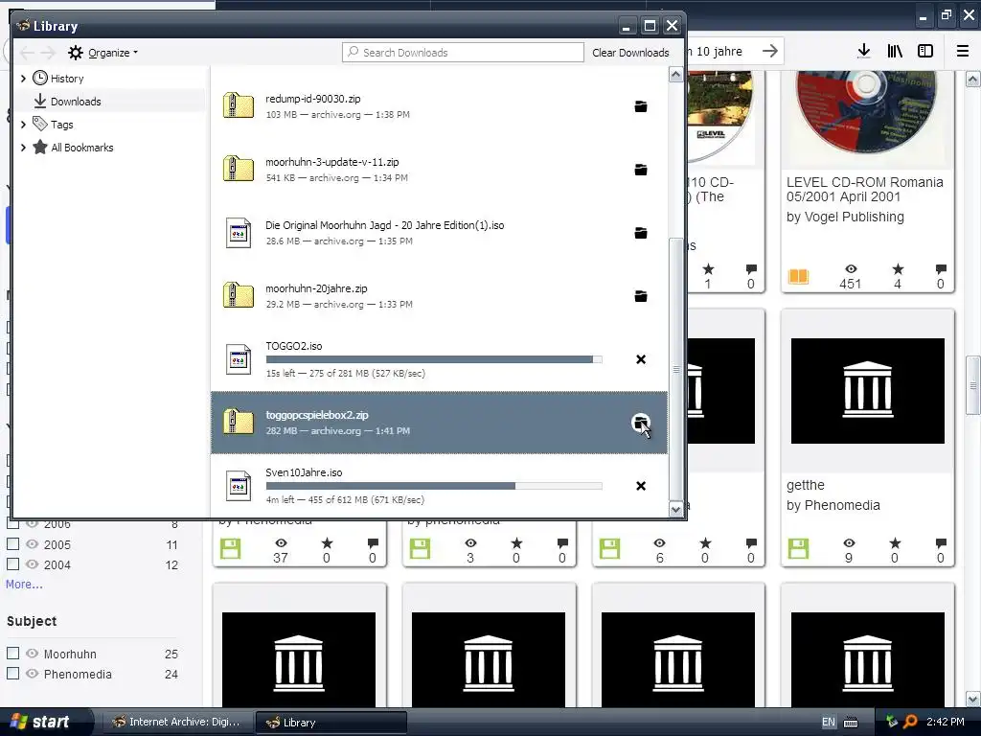
Task: Switch to Internet Archive taskbar button
Action: click(x=176, y=723)
